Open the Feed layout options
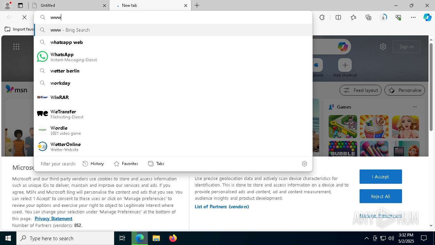The image size is (435, 245). 361,90
